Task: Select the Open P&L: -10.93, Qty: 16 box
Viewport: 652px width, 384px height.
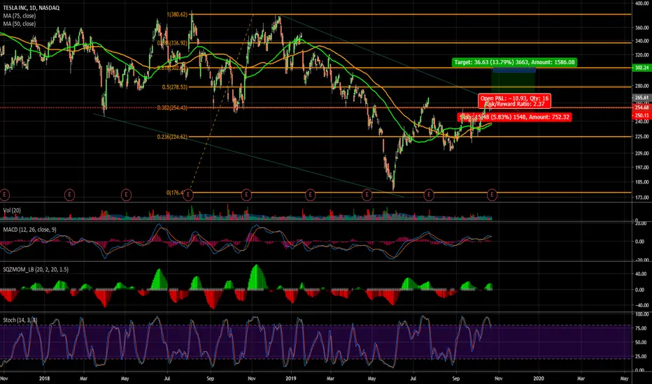Action: coord(515,101)
